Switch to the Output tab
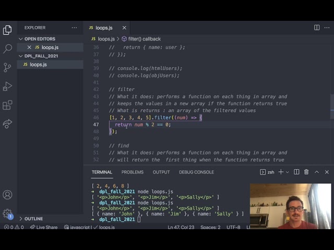This screenshot has height=250, width=334. click(x=161, y=172)
